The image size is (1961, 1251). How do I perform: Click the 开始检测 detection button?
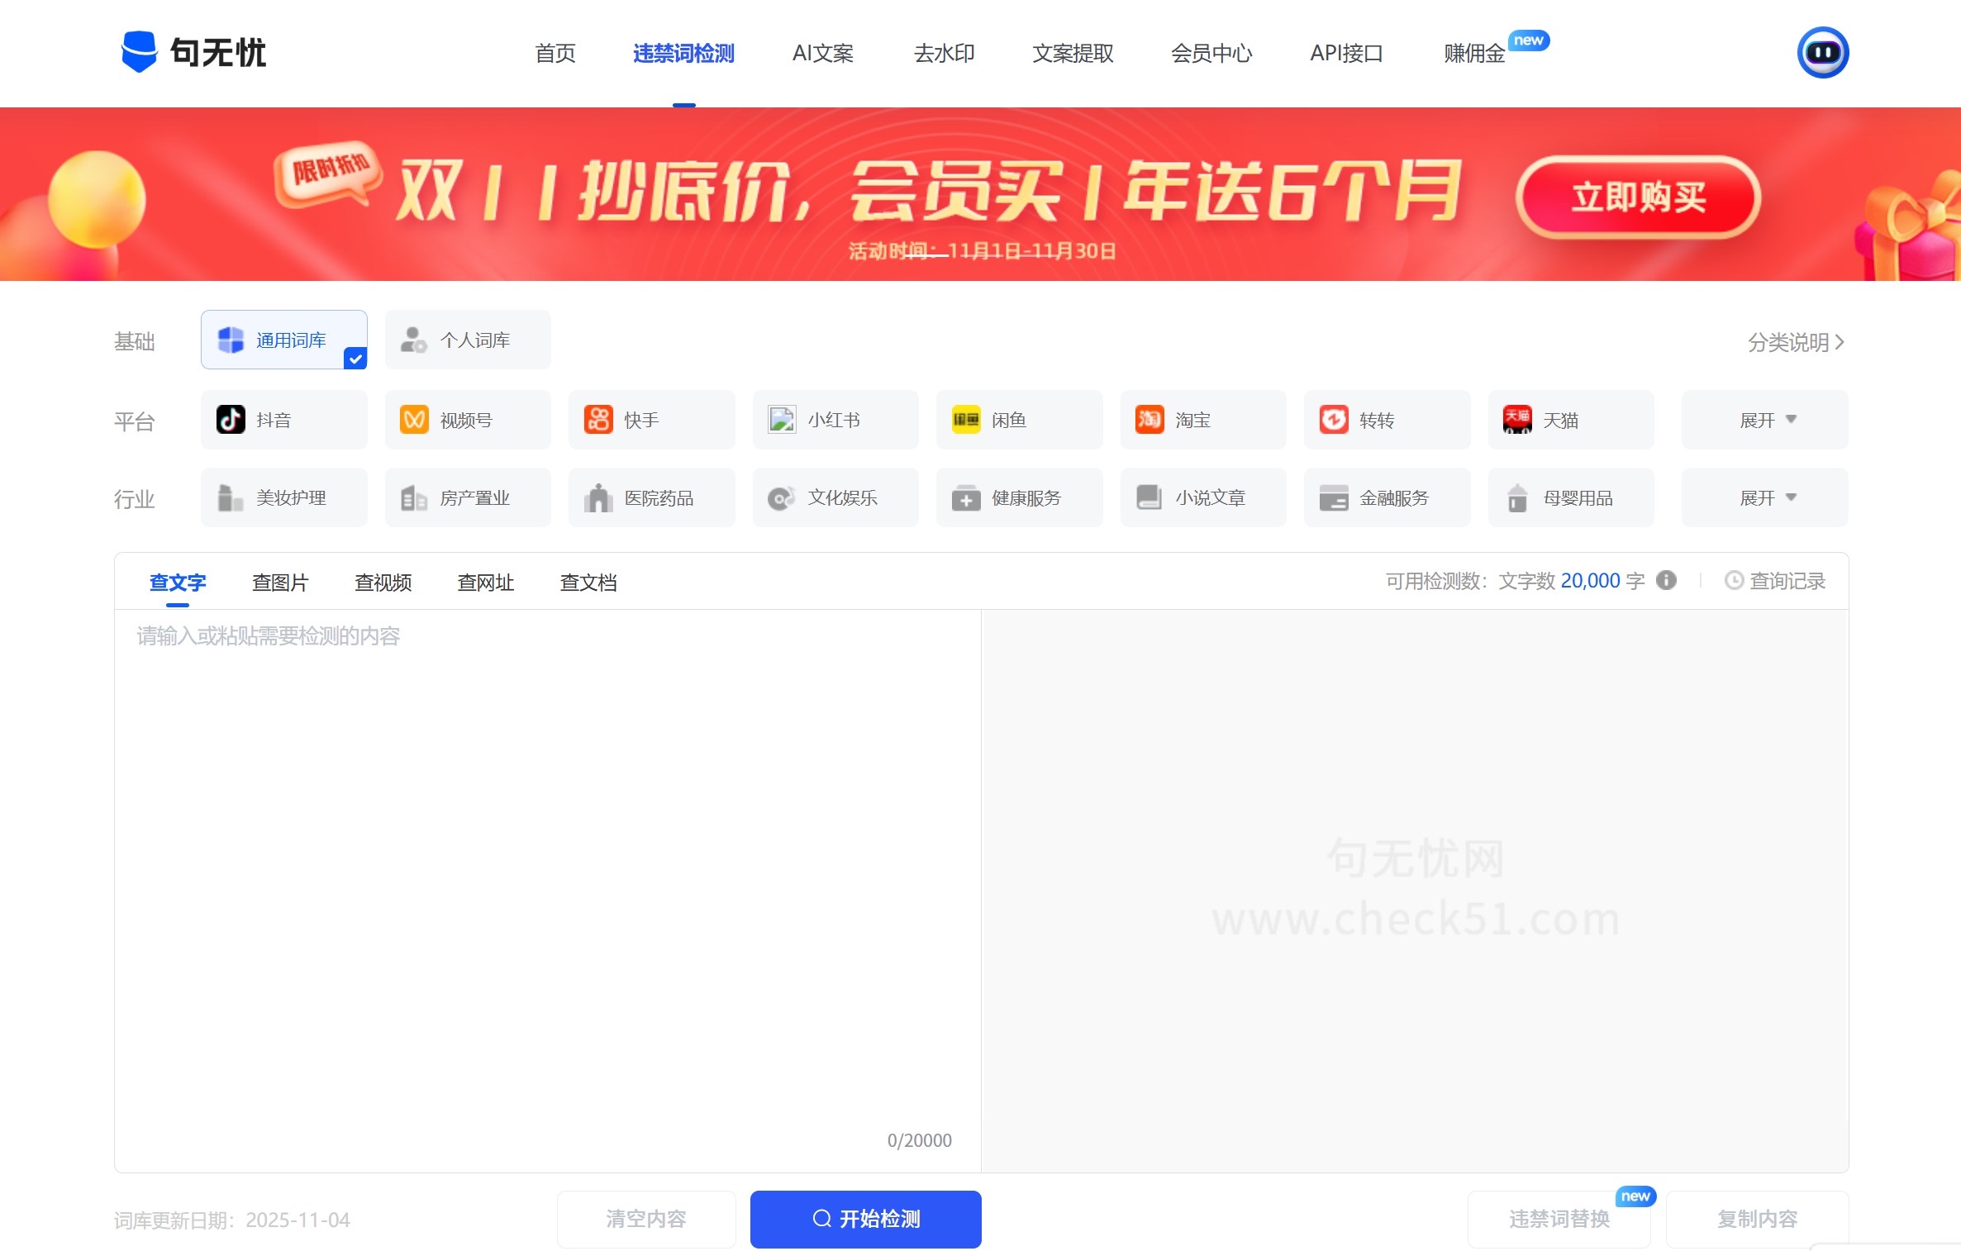[864, 1219]
